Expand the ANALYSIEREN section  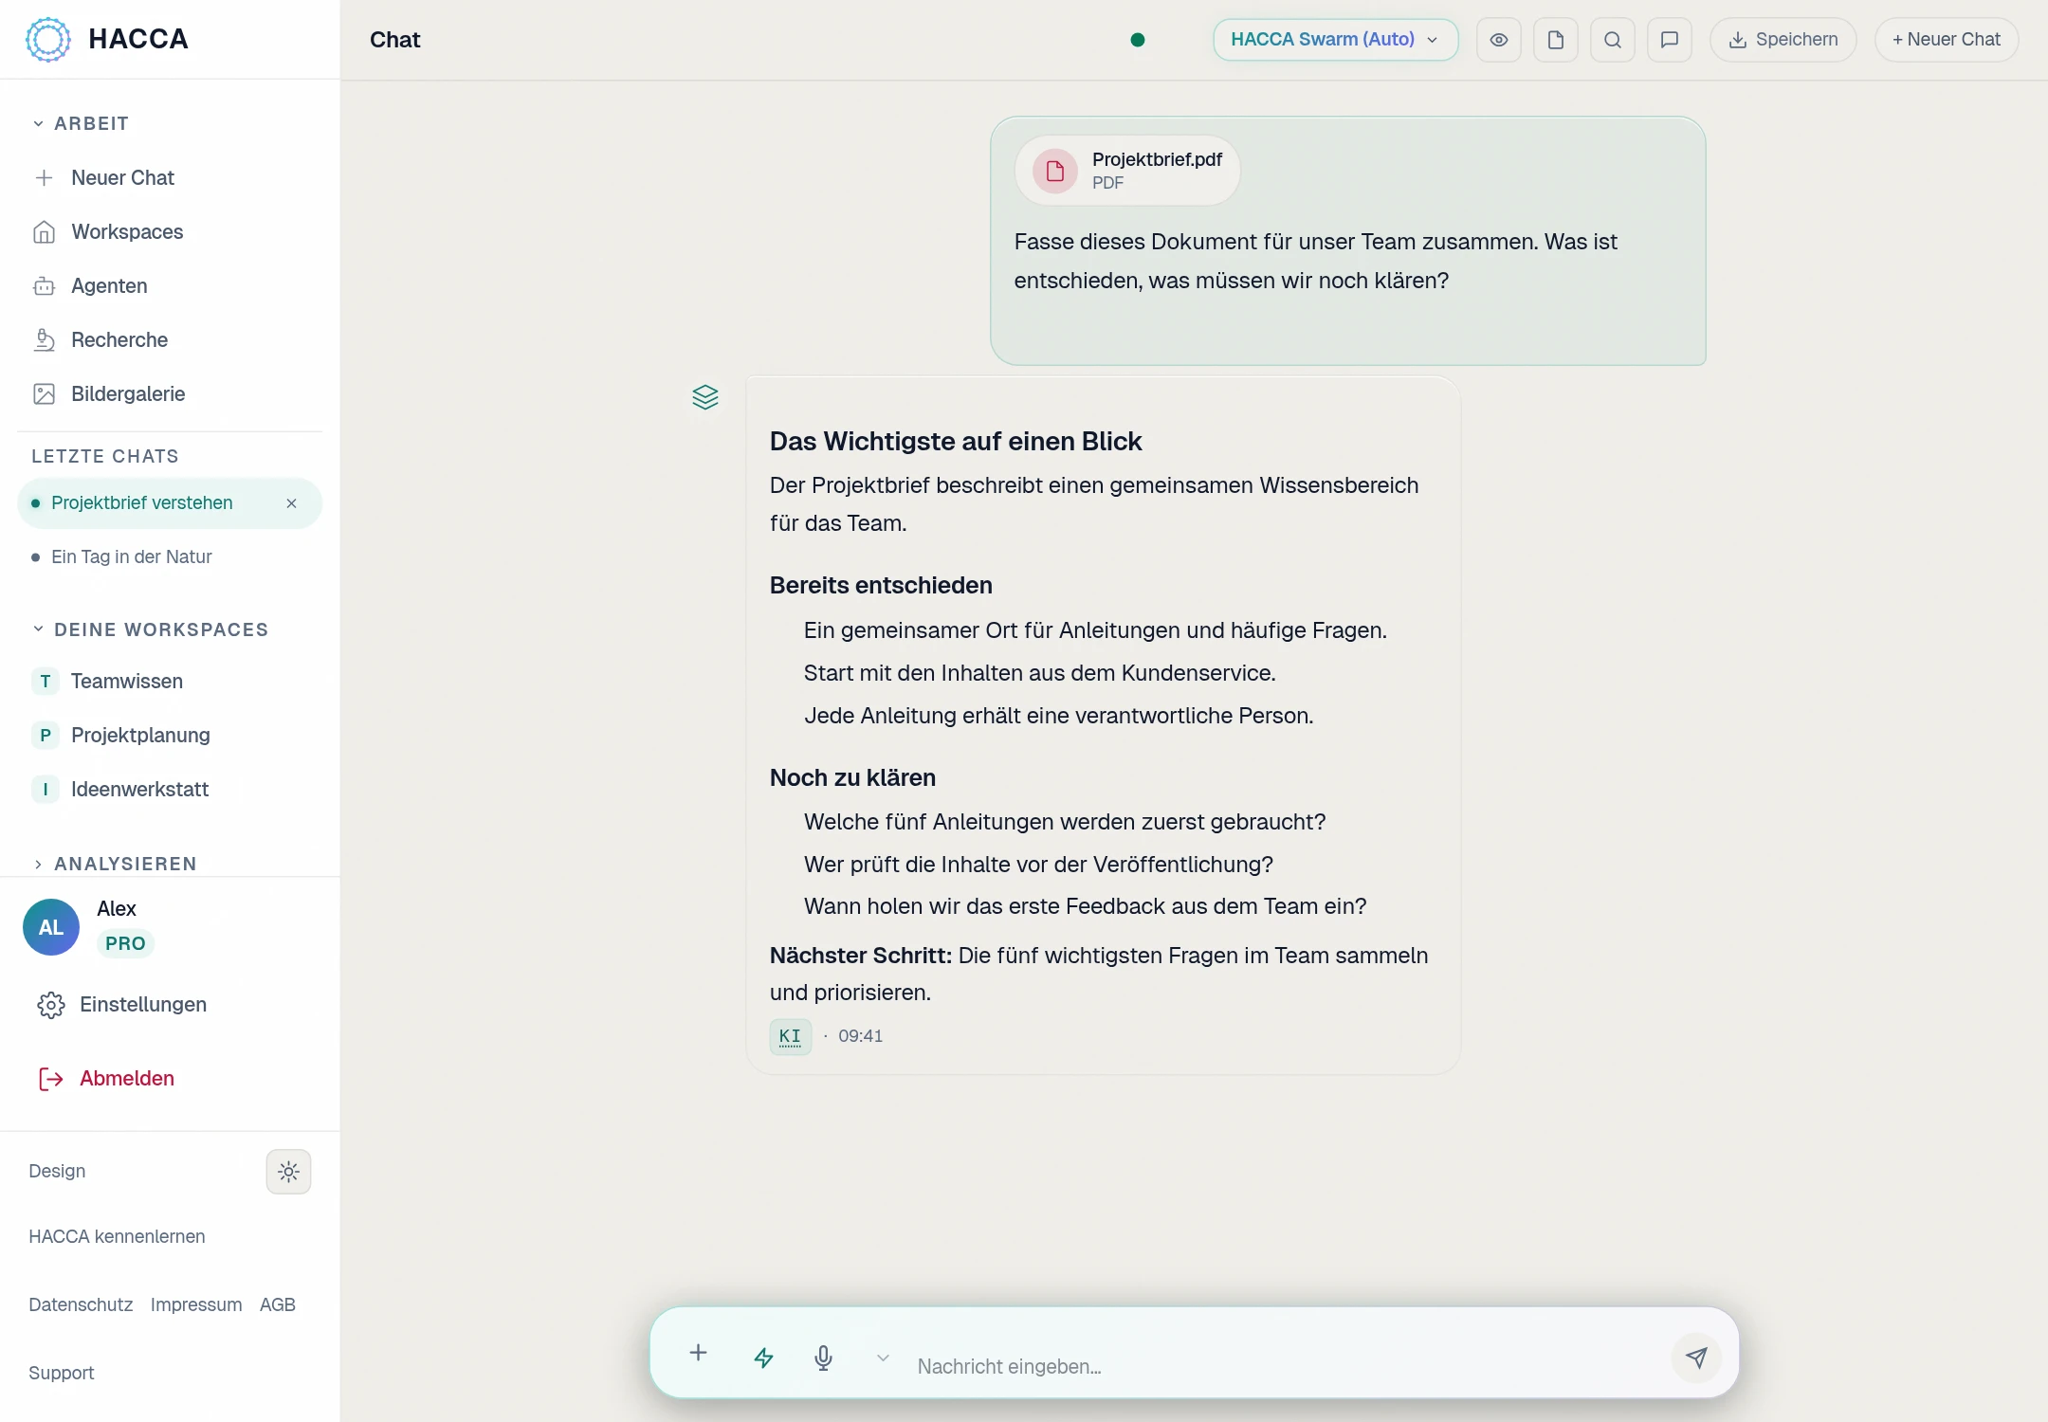click(x=114, y=864)
